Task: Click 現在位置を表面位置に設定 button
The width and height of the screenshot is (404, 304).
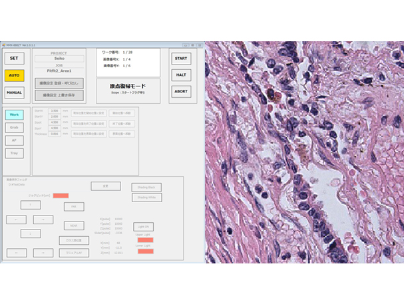Action: tap(89, 134)
